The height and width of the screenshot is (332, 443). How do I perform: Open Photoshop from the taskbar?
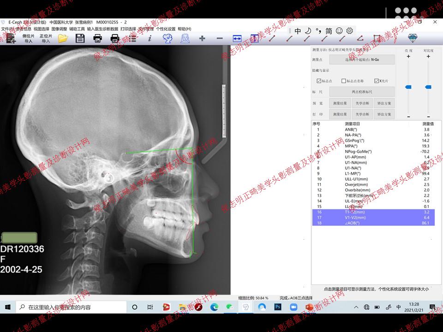pos(278,307)
